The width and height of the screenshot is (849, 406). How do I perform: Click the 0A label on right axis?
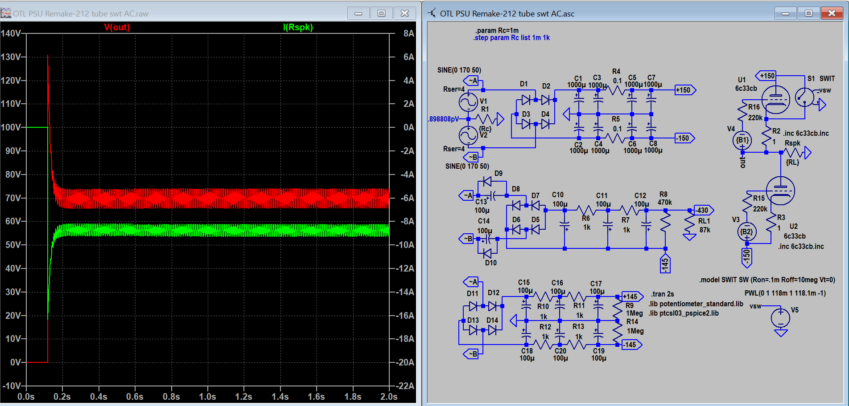coord(409,127)
